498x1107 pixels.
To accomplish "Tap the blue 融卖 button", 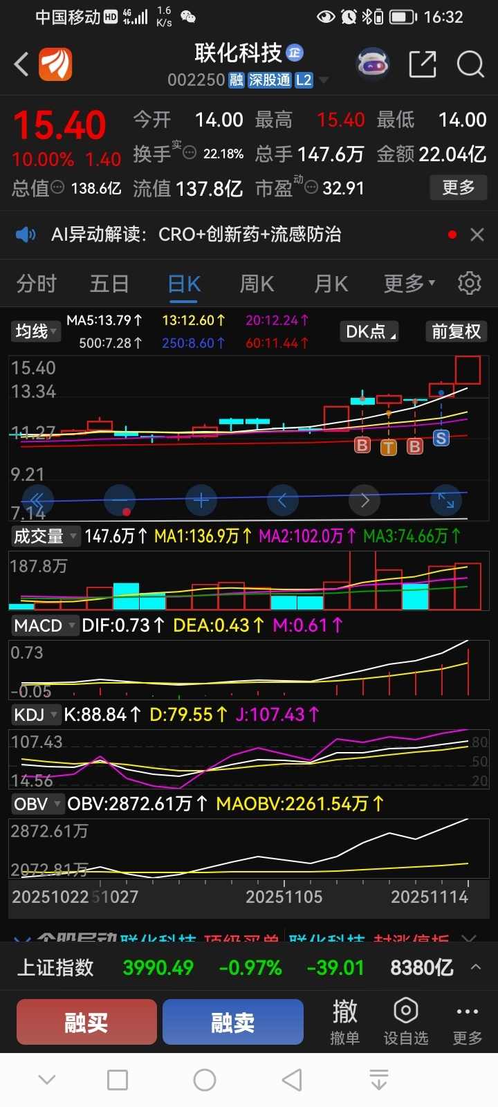I will click(233, 1022).
